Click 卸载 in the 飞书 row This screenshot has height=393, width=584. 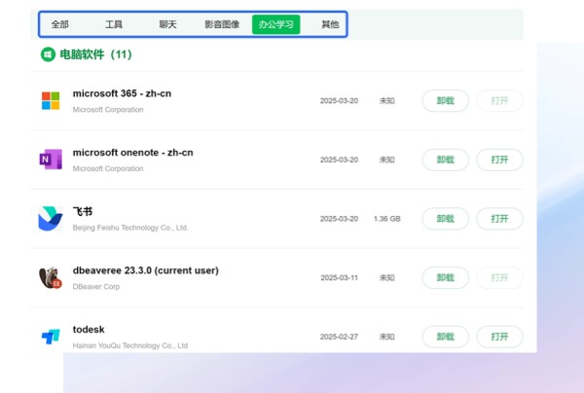tap(445, 219)
